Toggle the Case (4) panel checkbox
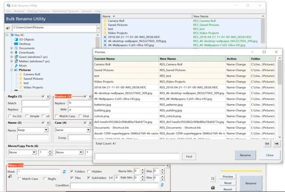Image resolution: width=285 pixels, height=192 pixels. (85, 123)
